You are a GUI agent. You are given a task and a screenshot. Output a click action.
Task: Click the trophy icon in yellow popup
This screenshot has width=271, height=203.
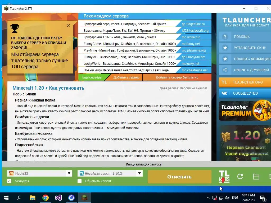(x=15, y=29)
